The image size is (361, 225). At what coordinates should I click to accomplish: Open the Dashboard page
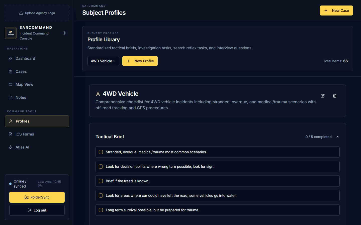[37, 58]
